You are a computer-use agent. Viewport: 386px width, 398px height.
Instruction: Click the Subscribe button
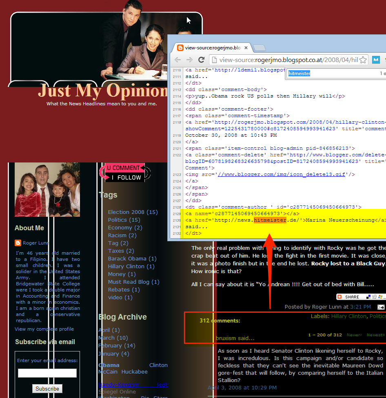47,389
